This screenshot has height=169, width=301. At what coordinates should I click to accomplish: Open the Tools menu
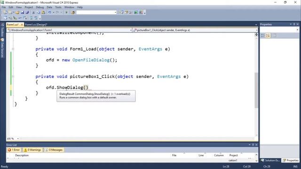pos(58,8)
